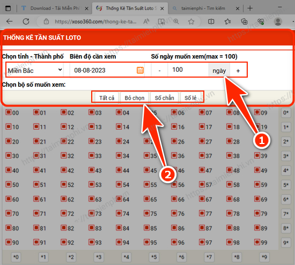Click the Số chẵn button
Screen dimensions: 295x265
click(x=164, y=97)
